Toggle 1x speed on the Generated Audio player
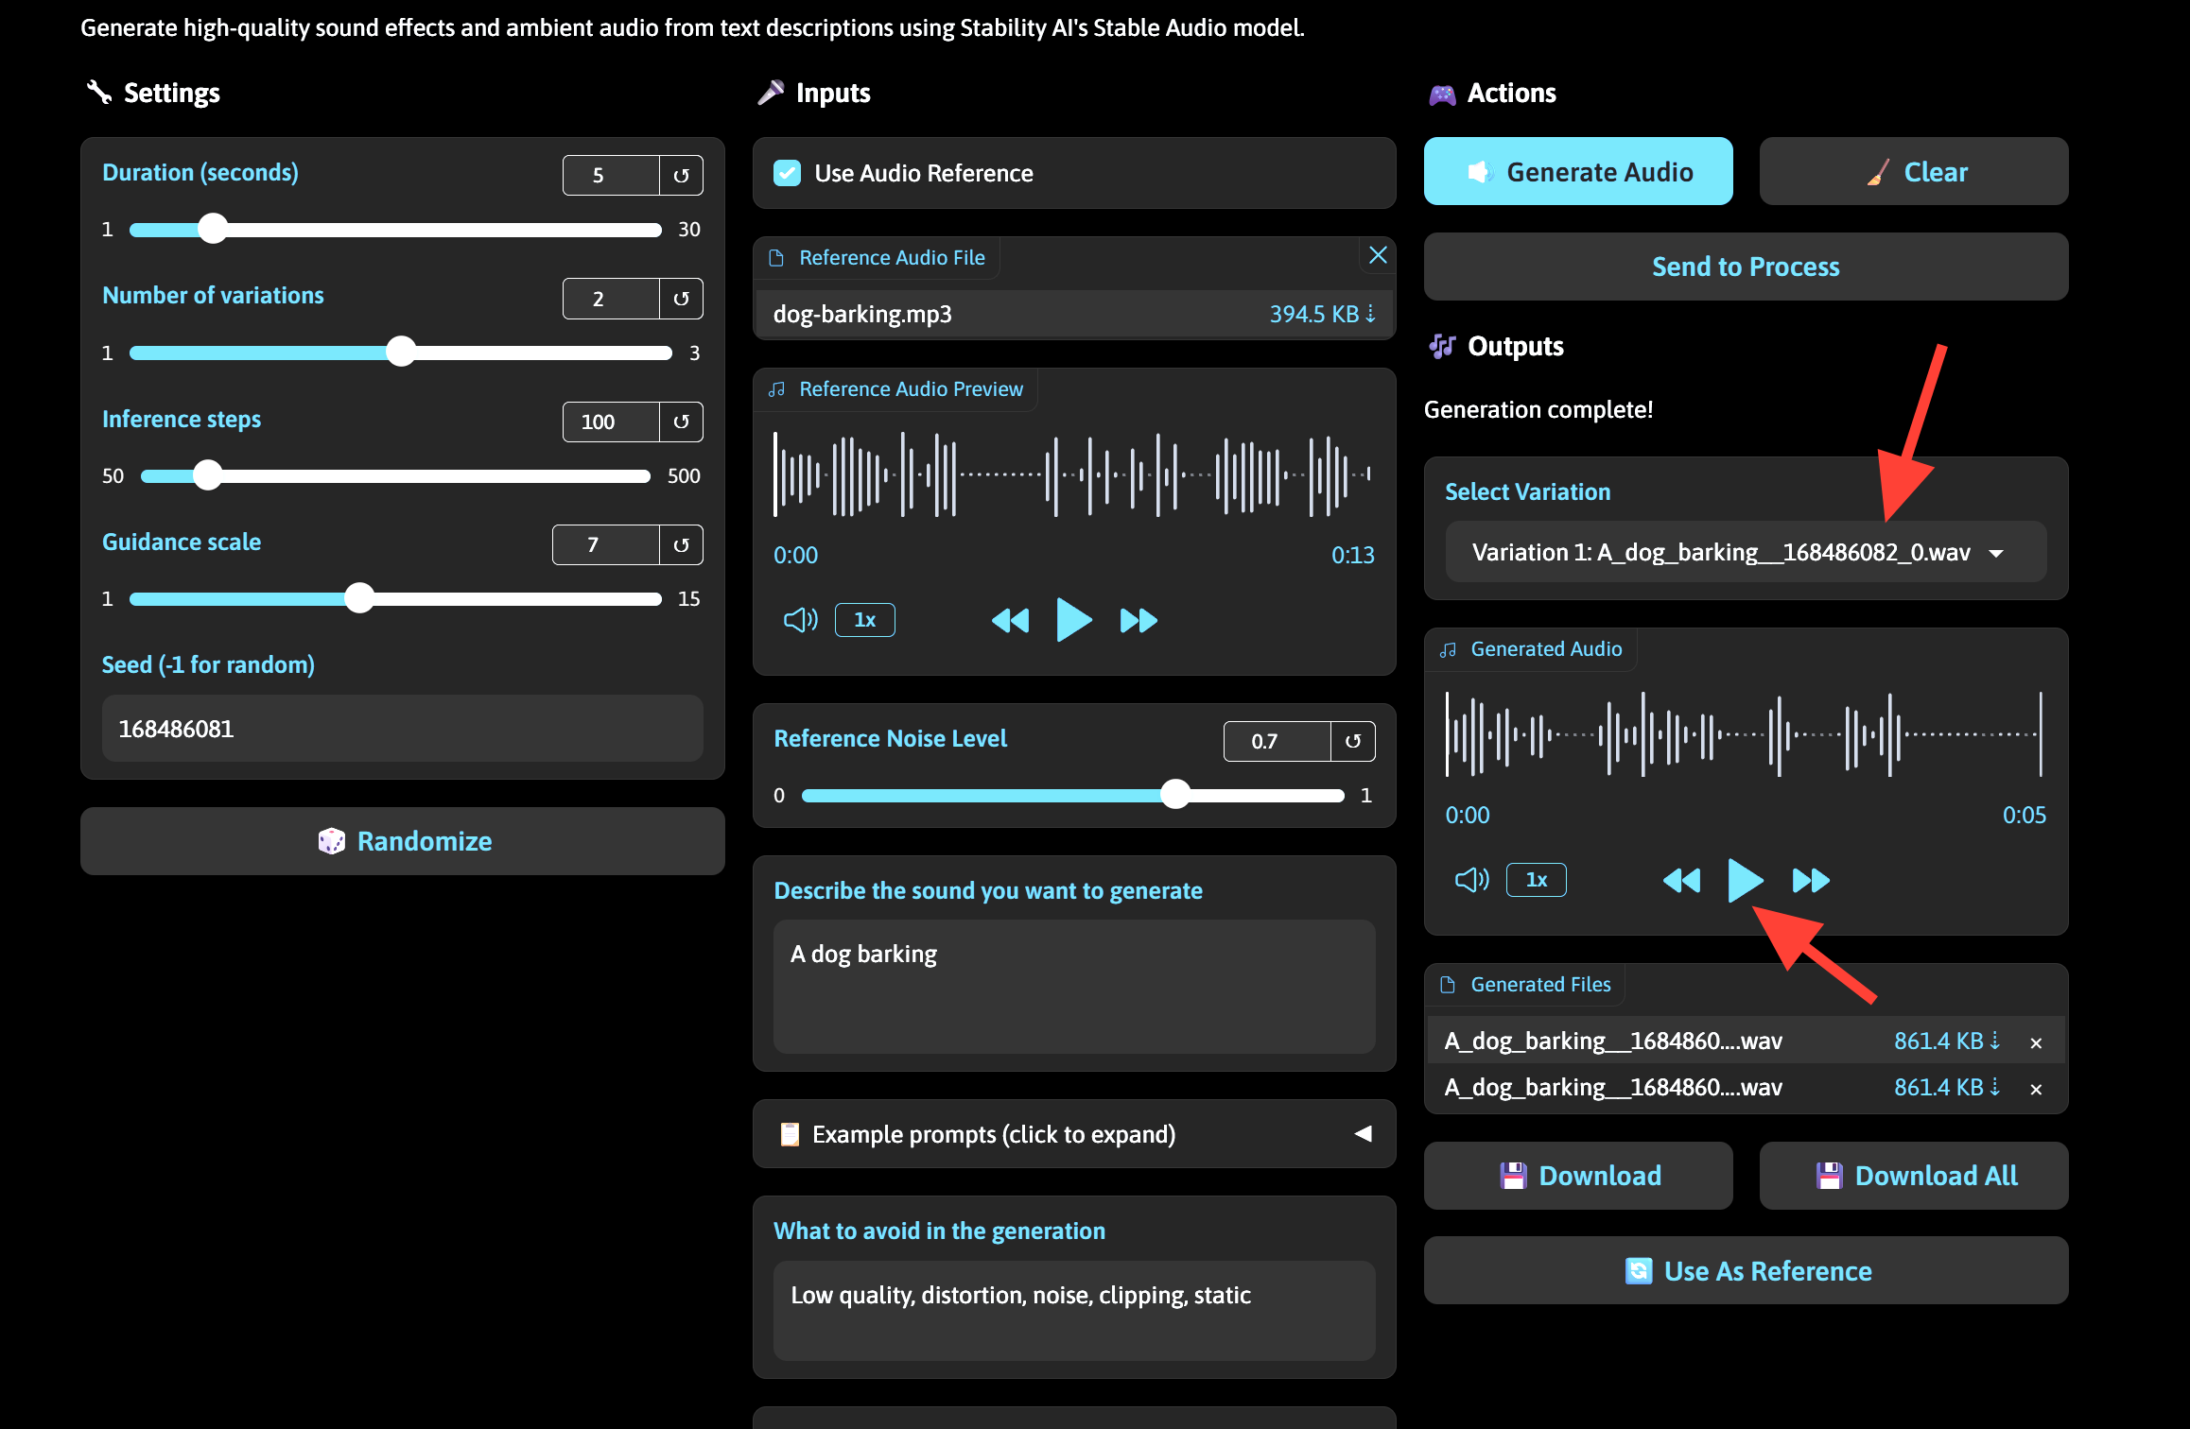The height and width of the screenshot is (1429, 2190). pos(1536,879)
